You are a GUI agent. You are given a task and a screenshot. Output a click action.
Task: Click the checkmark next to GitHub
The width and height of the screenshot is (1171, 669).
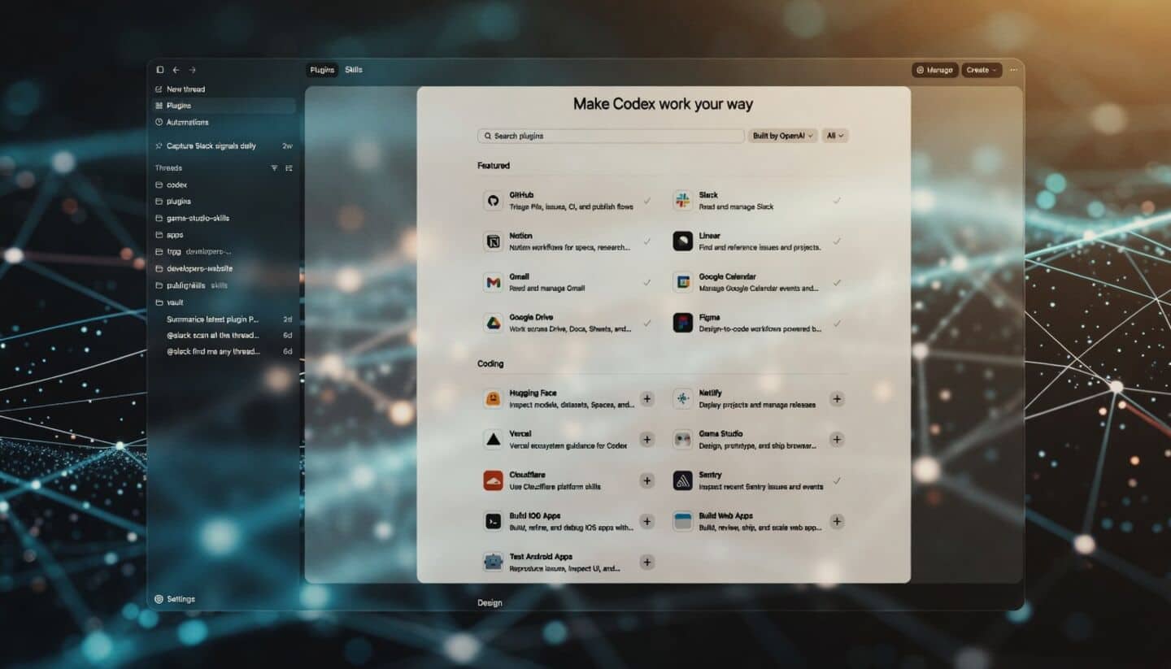647,201
